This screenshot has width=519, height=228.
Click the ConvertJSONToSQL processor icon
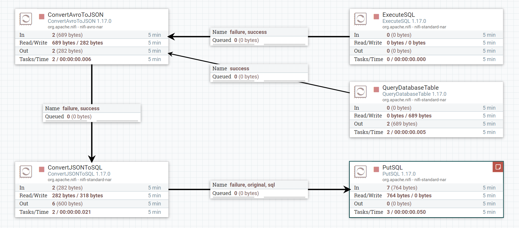pyautogui.click(x=26, y=172)
